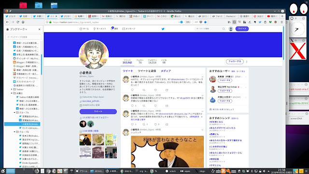Open the xeyes taskbar entry
The width and height of the screenshot is (309, 174).
click(185, 171)
